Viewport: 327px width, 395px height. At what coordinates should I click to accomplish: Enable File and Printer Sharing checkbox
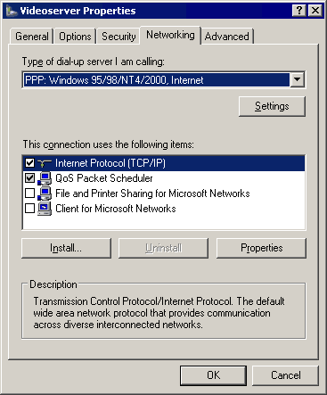29,193
